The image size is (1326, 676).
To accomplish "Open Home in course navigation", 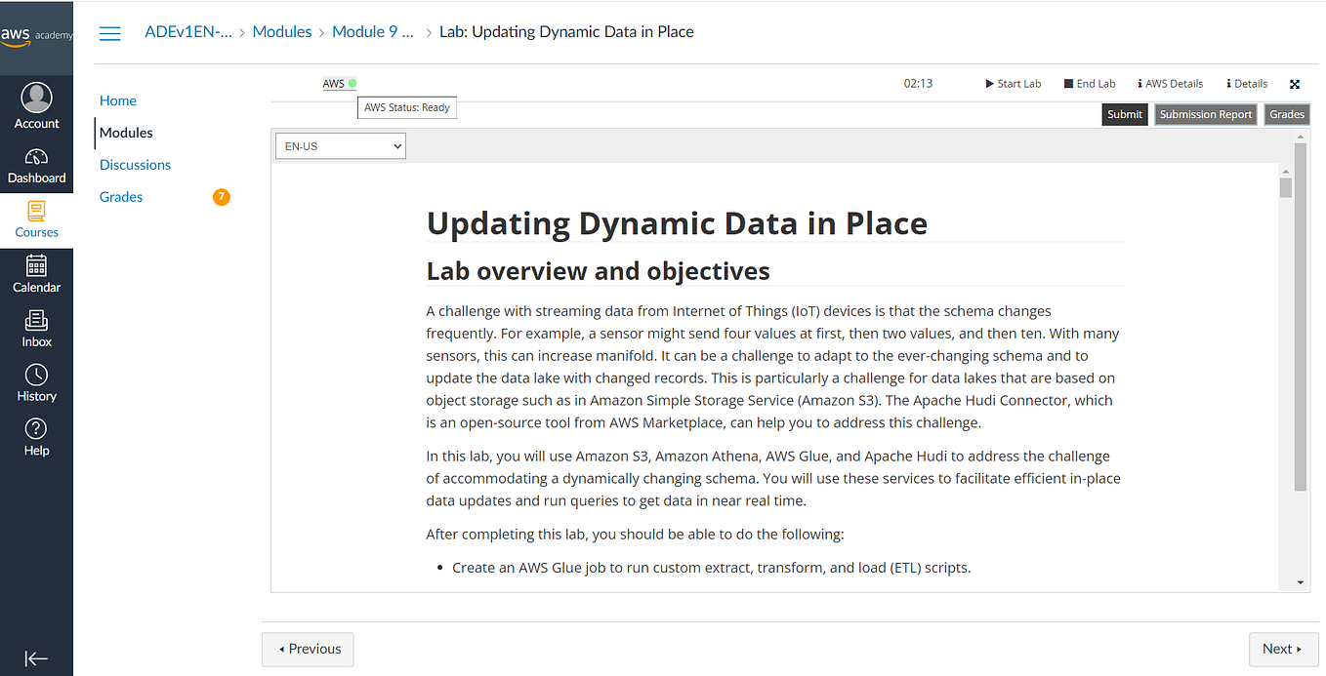I will pos(117,100).
